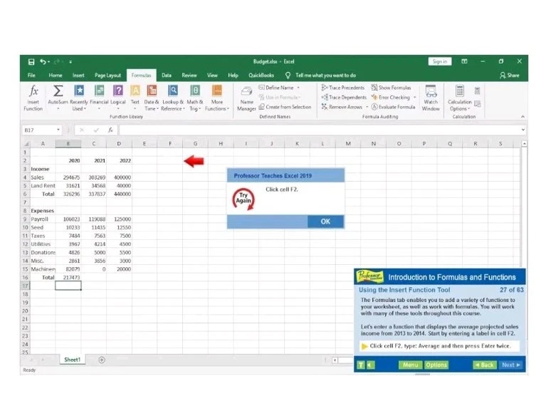Click the tutorial Back button
The width and height of the screenshot is (556, 396).
[484, 365]
